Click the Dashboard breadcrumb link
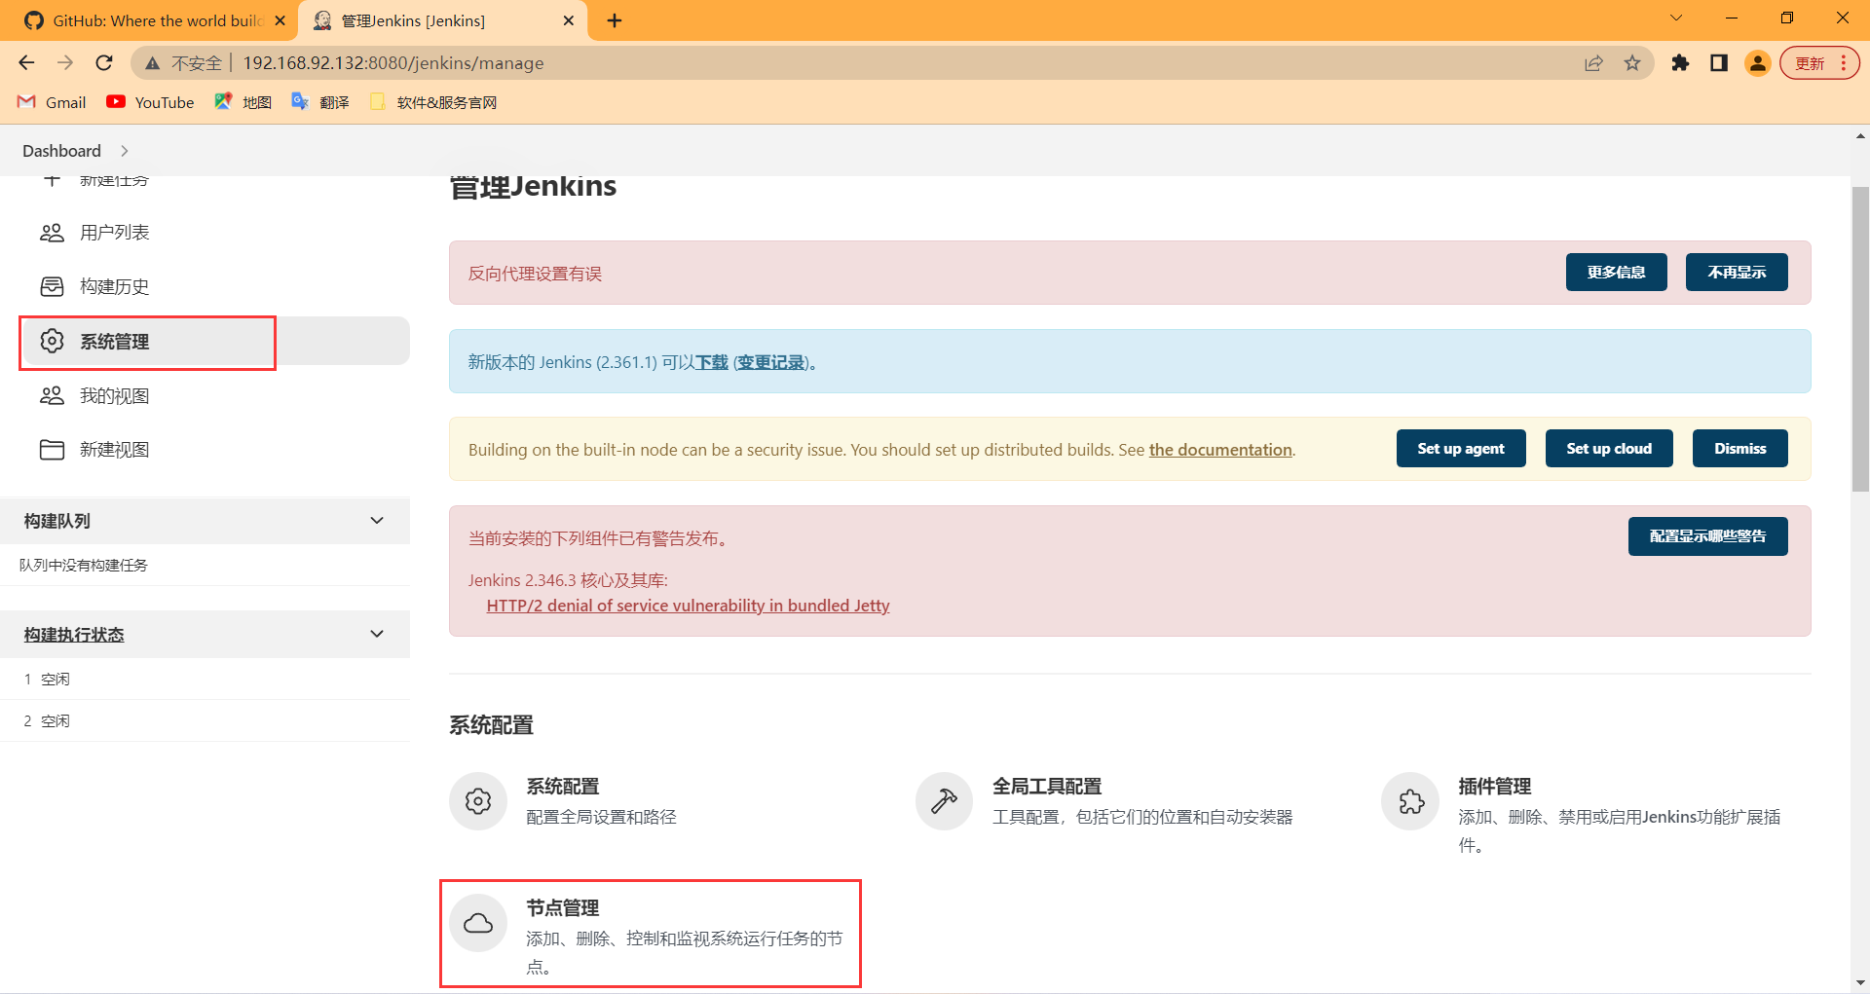1870x994 pixels. pyautogui.click(x=61, y=151)
